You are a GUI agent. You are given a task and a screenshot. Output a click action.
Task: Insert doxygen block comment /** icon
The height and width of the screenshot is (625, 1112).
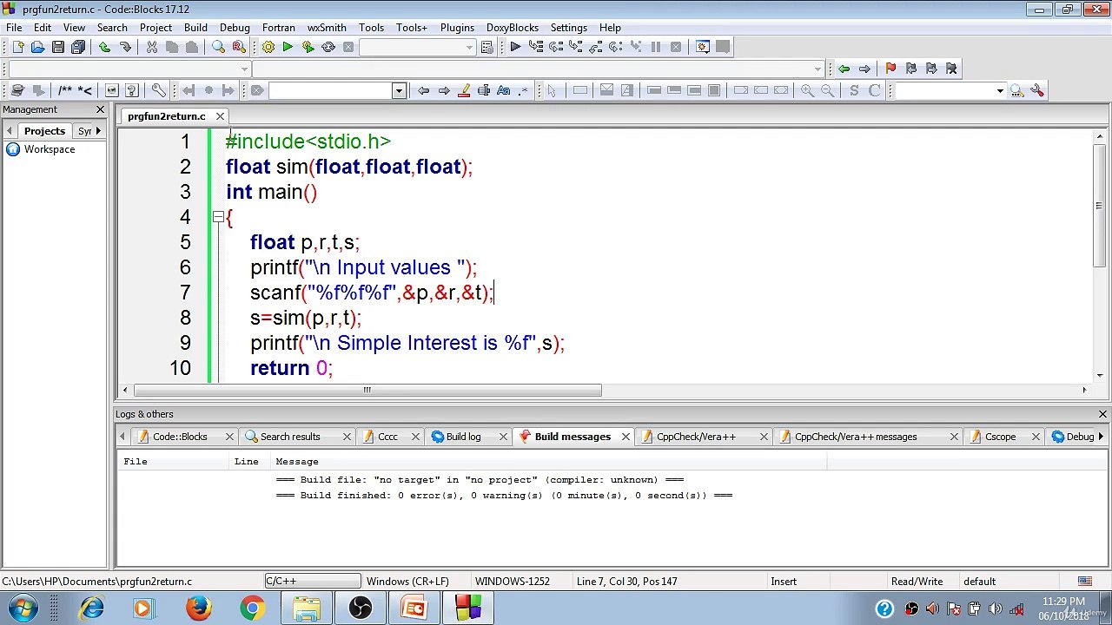[x=65, y=90]
